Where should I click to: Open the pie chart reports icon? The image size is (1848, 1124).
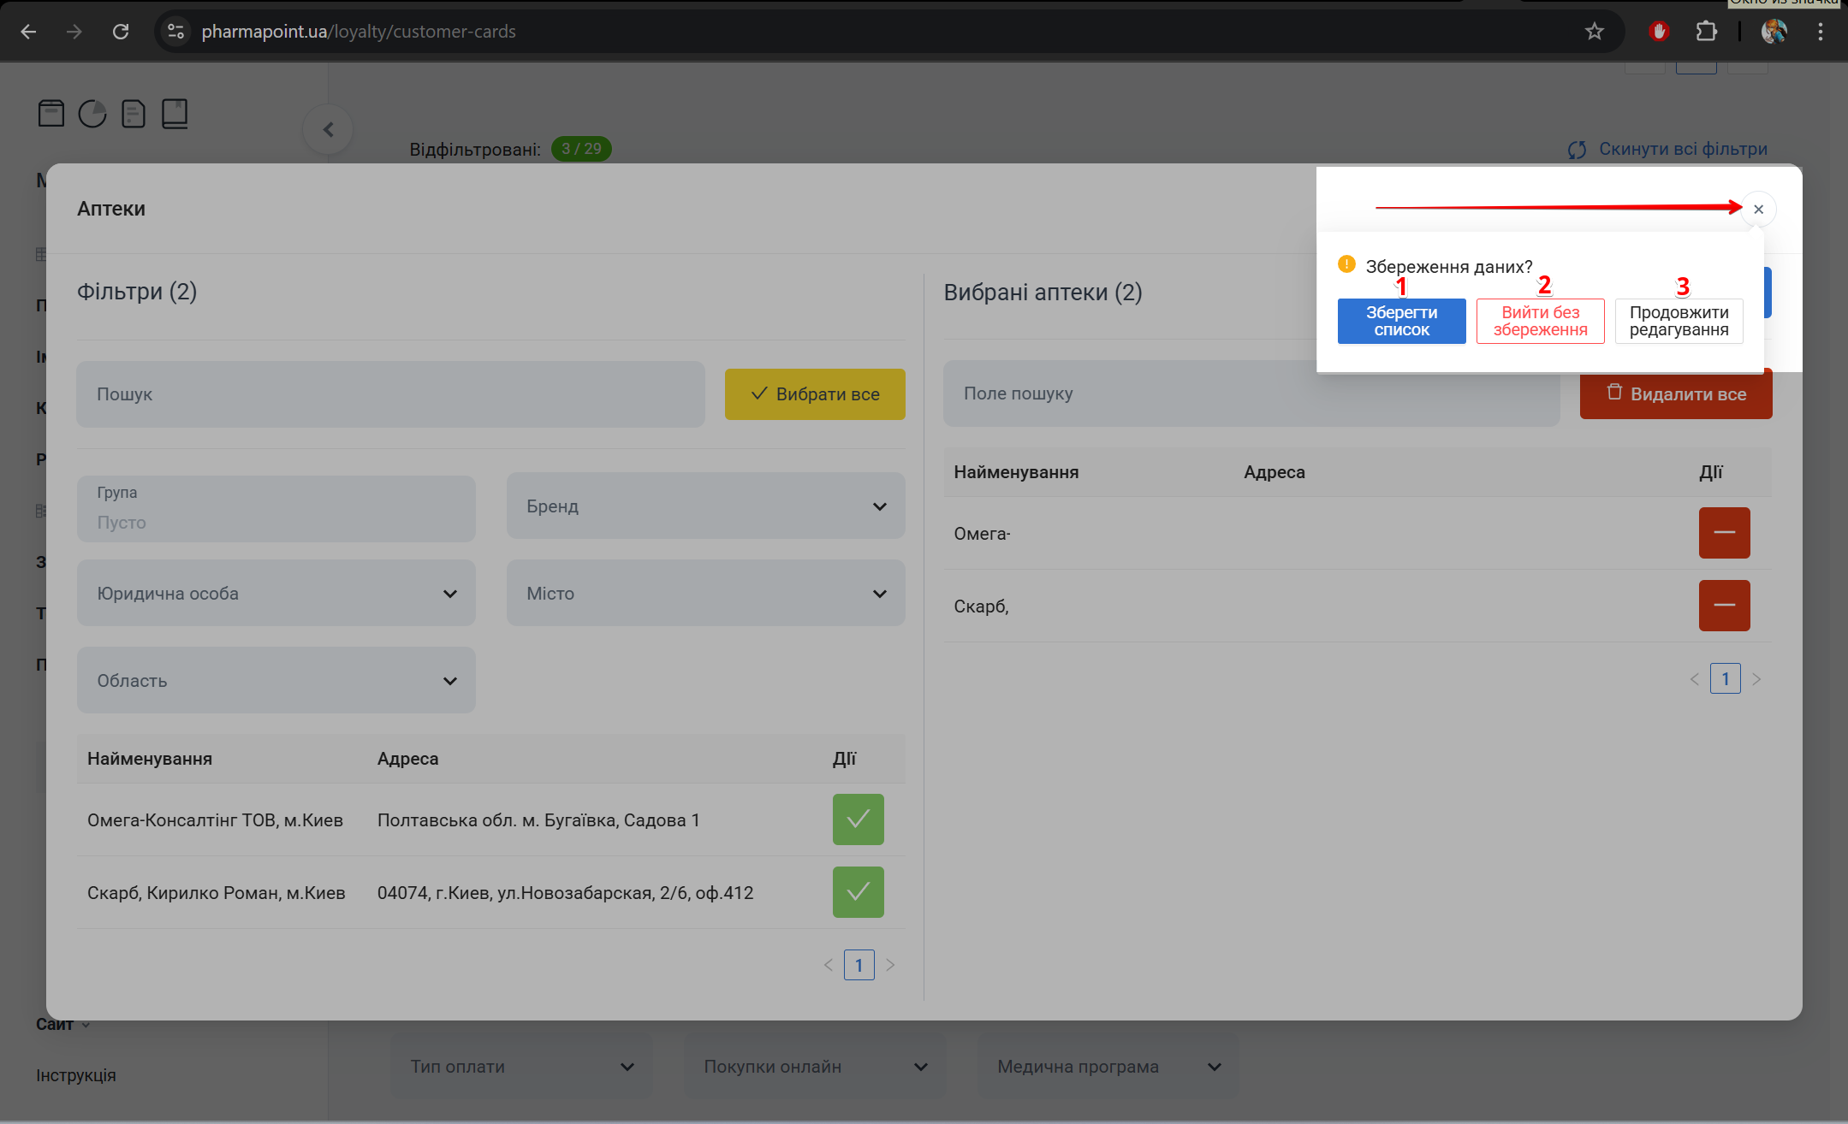(x=92, y=113)
